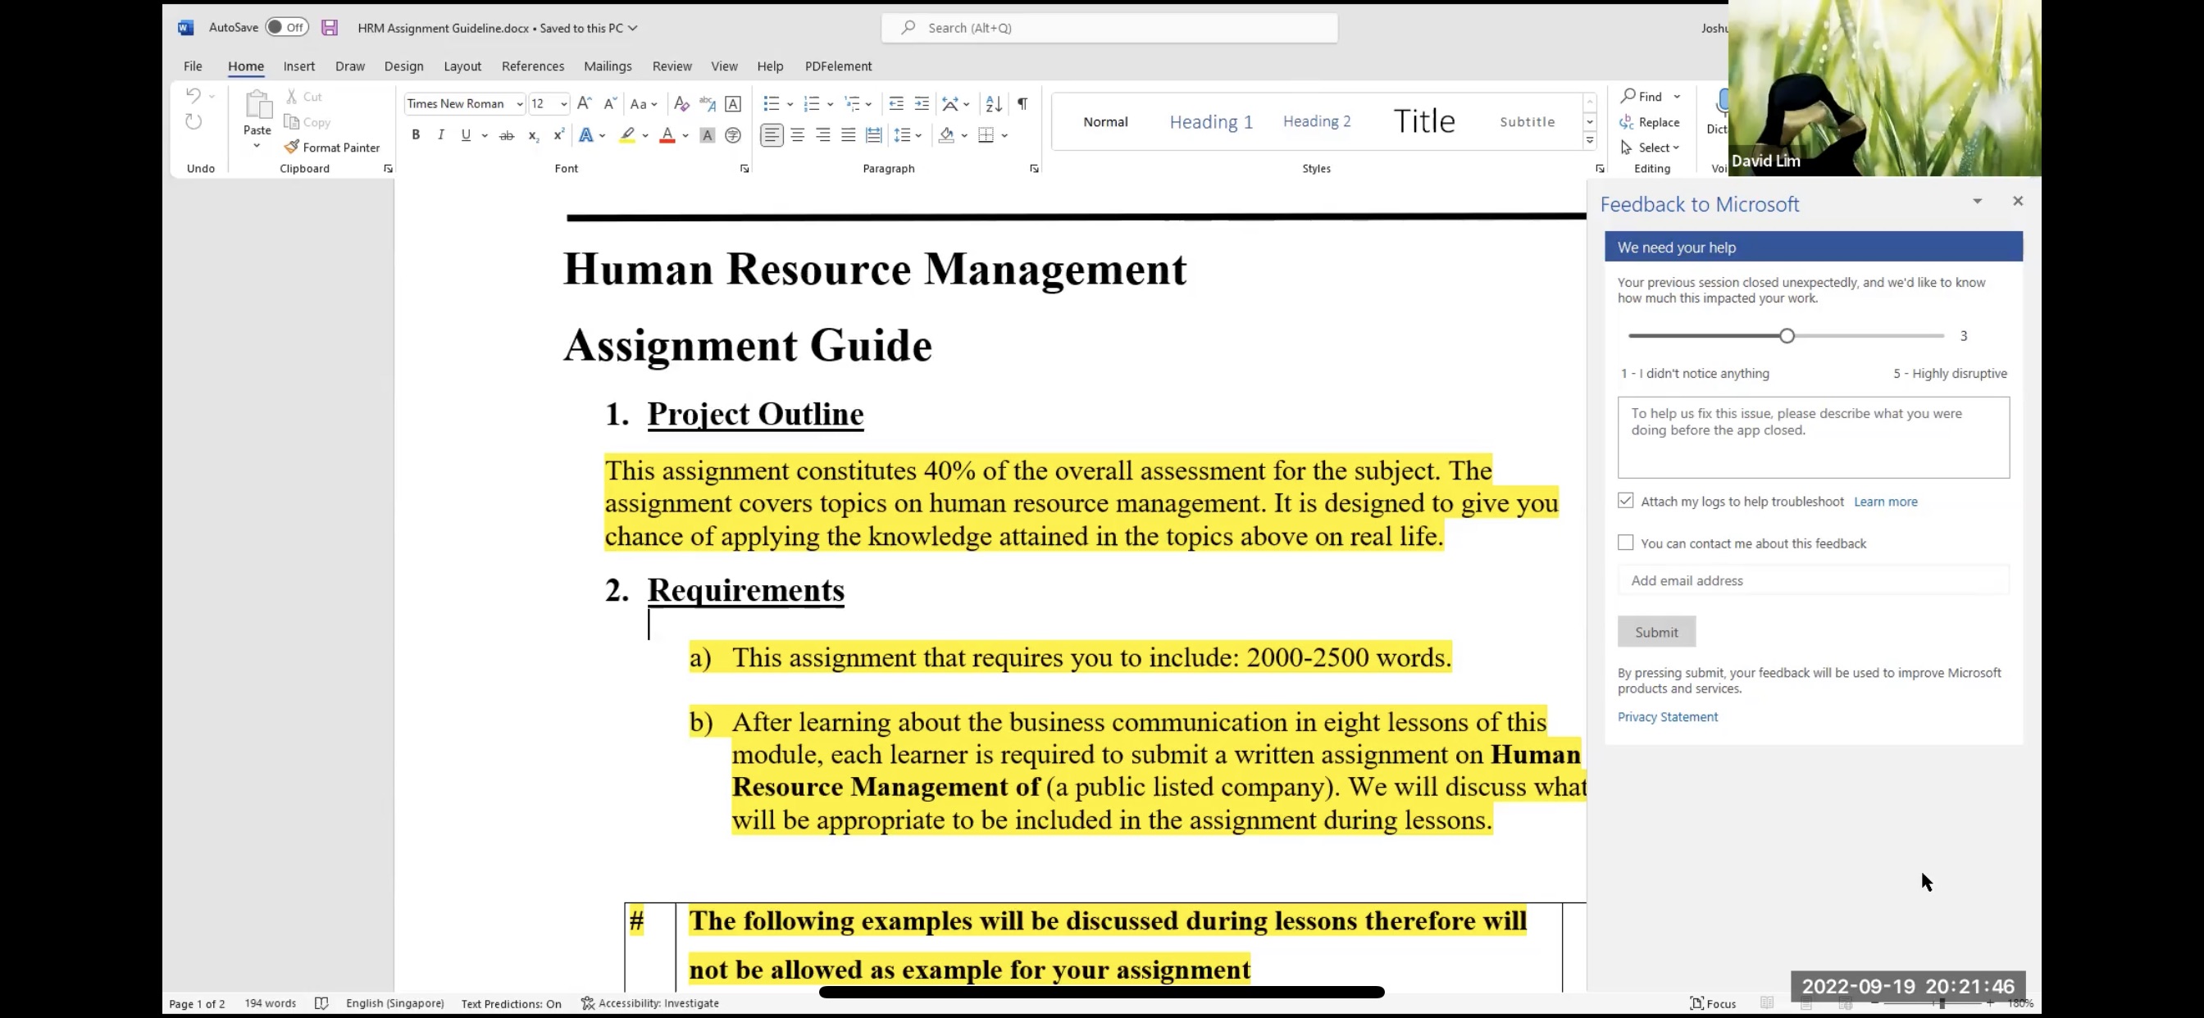Open Feedback pane options arrow
The image size is (2204, 1018).
pyautogui.click(x=1977, y=201)
